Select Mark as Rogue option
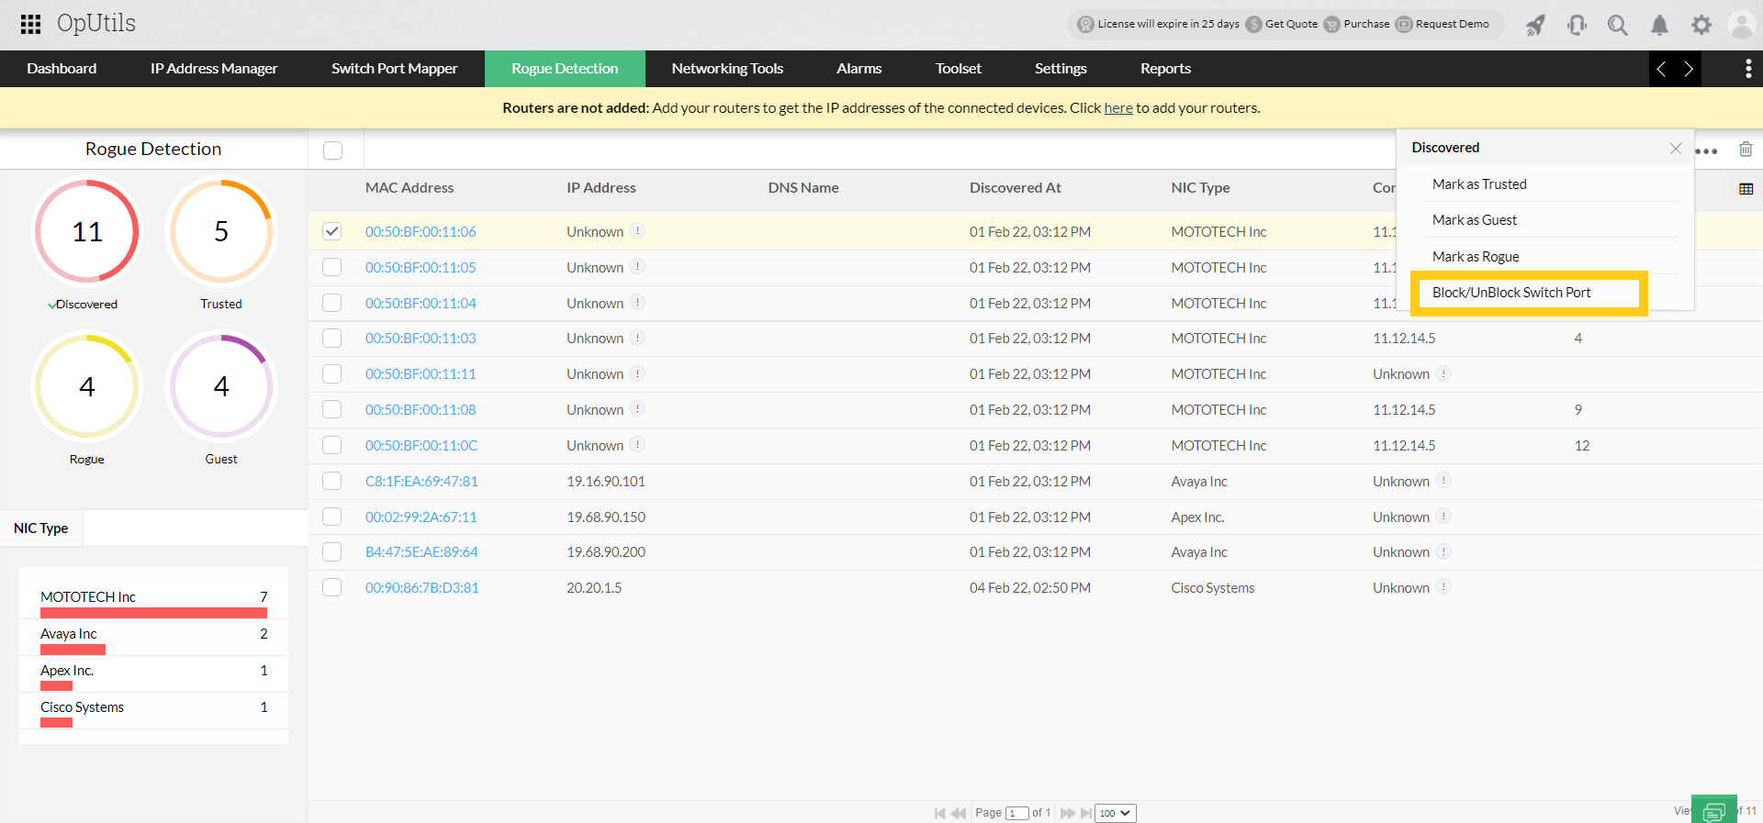This screenshot has height=823, width=1763. click(1476, 257)
